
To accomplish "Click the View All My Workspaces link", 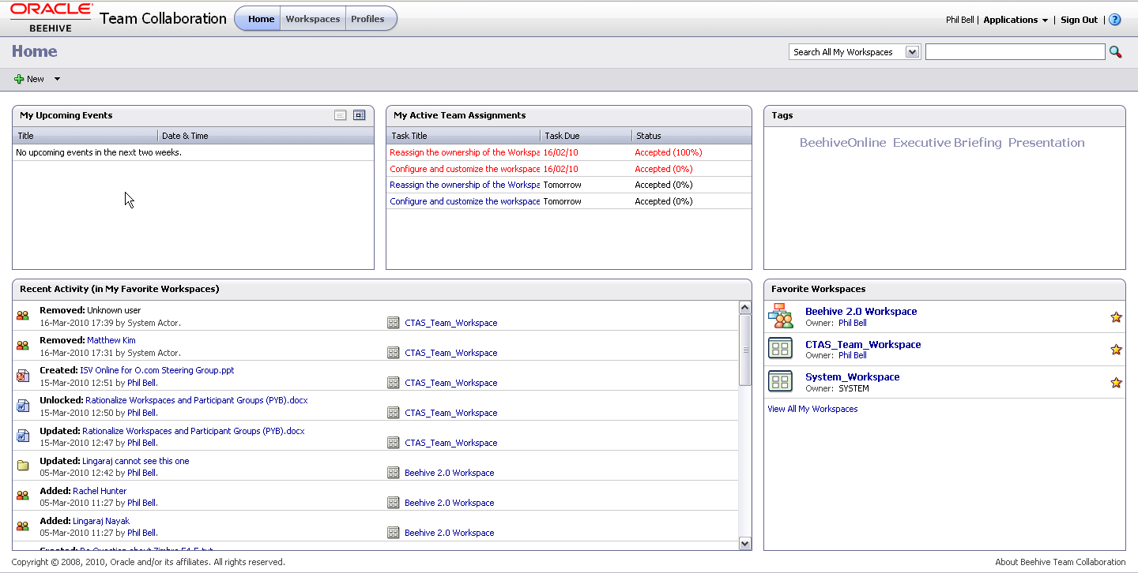I will click(x=812, y=409).
